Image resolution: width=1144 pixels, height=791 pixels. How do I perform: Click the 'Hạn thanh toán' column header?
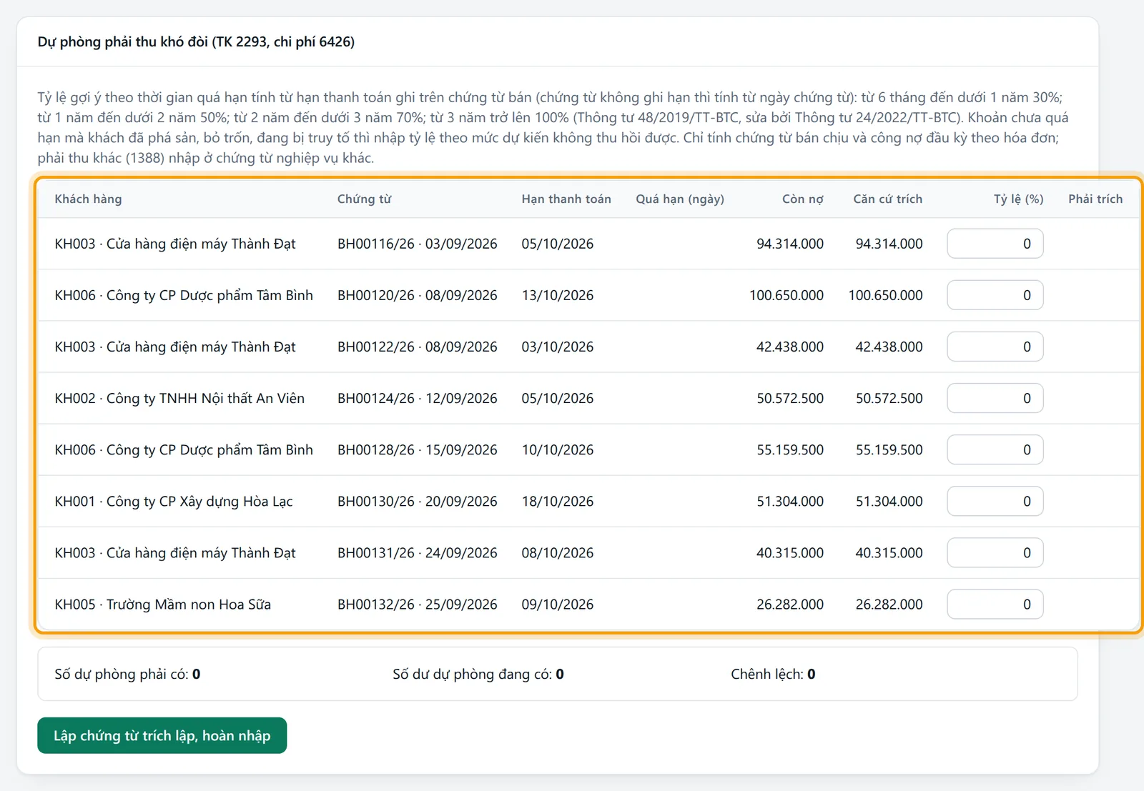tap(566, 199)
